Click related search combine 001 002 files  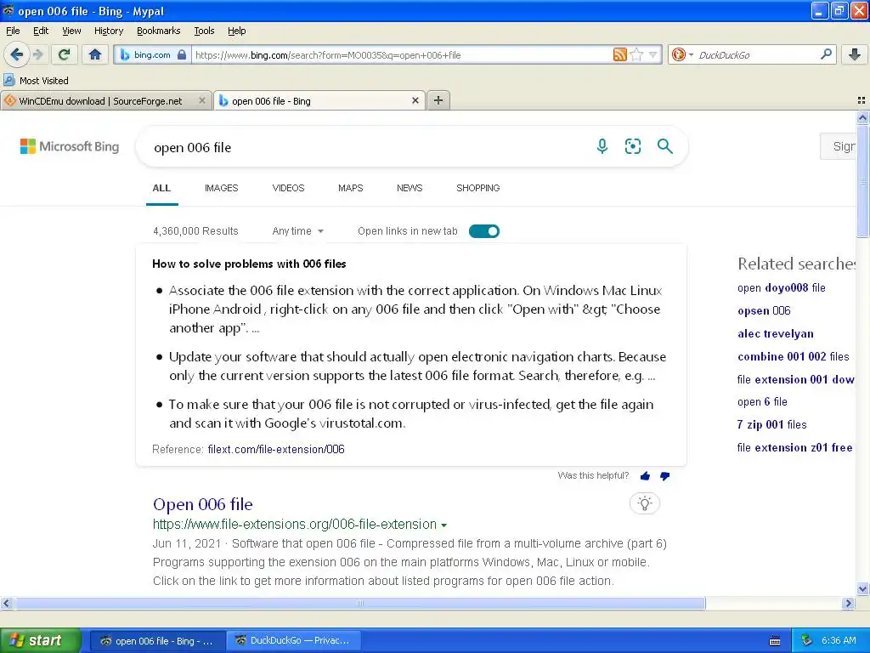pos(793,356)
